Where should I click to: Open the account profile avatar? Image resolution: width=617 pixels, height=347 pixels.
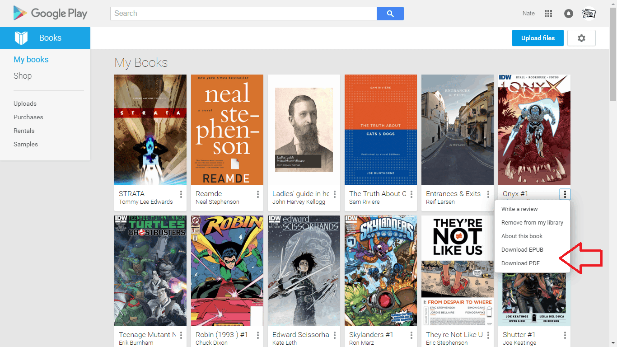click(x=589, y=14)
